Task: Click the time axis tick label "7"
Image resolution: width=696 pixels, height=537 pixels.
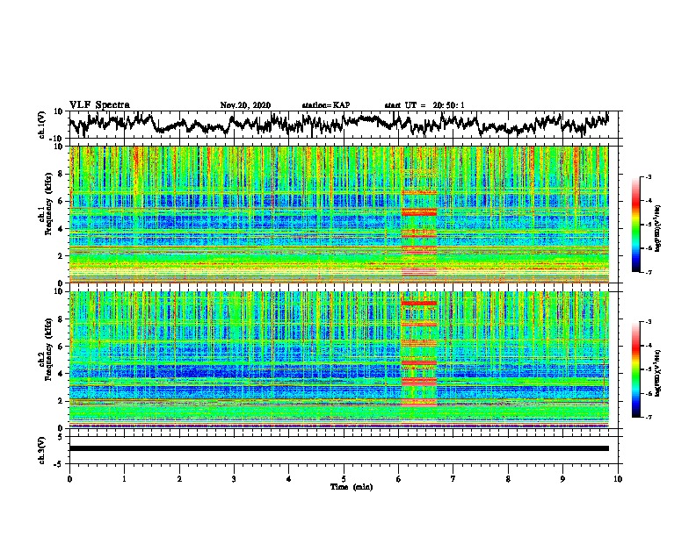Action: tap(453, 479)
